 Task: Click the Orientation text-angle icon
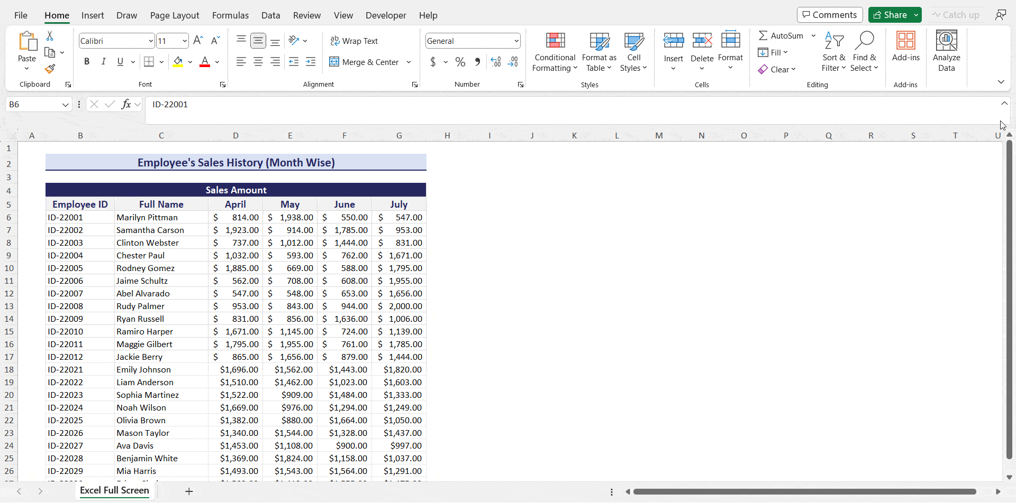point(294,41)
